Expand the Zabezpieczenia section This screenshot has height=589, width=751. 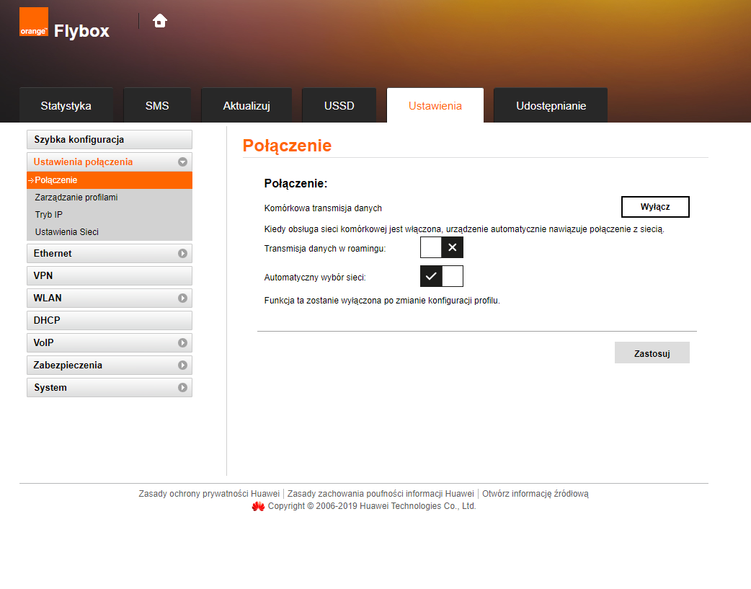(x=109, y=365)
